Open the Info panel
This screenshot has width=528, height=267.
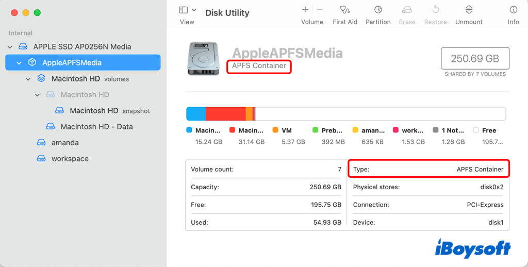point(513,10)
